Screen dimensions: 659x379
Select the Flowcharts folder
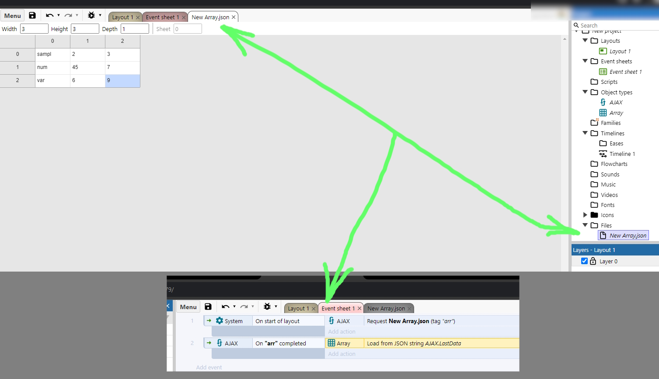pyautogui.click(x=609, y=164)
